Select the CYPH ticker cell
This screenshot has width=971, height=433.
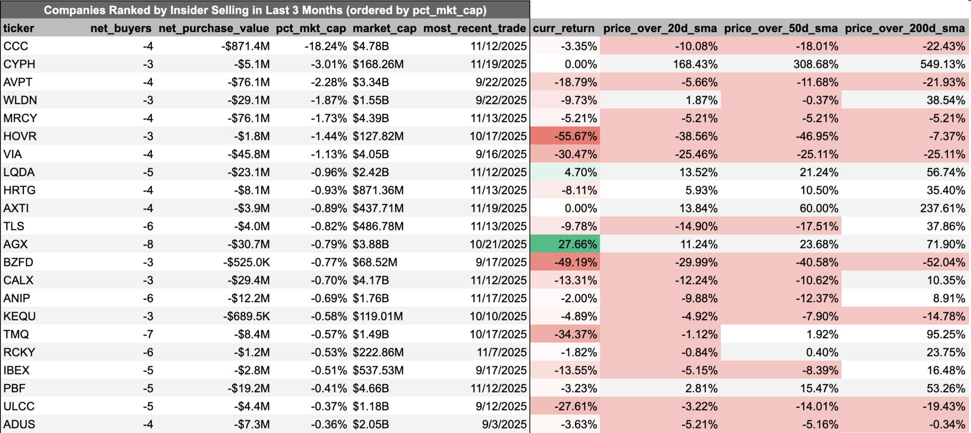[19, 64]
